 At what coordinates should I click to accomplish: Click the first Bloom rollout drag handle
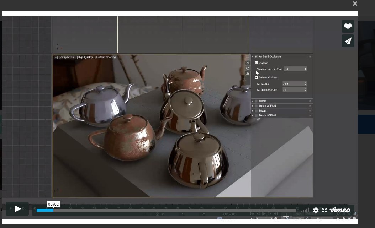310,101
